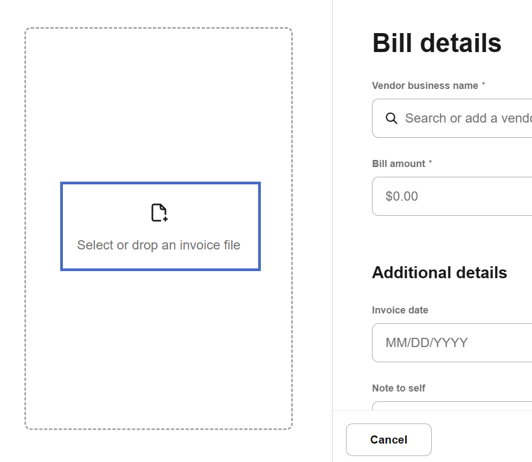The height and width of the screenshot is (462, 532).
Task: Click the asterisk beside Vendor business name
Action: (483, 85)
